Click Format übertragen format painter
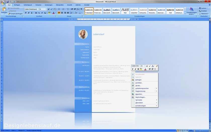Screen dimensions: 211x132 pyautogui.click(x=15, y=14)
